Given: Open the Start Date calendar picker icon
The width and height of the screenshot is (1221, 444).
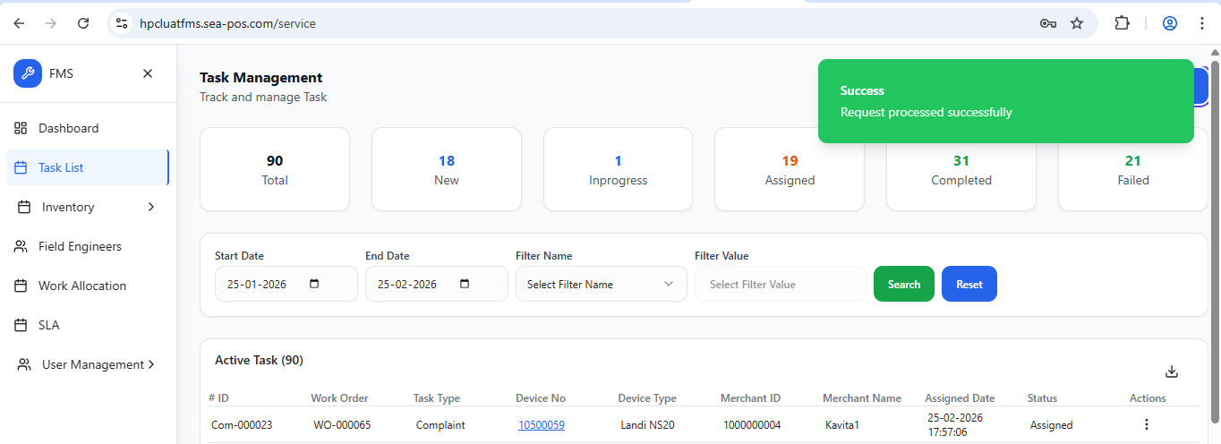Looking at the screenshot, I should point(313,284).
